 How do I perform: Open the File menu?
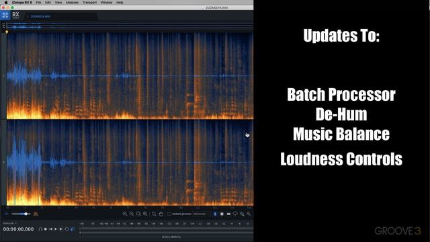[x=38, y=3]
